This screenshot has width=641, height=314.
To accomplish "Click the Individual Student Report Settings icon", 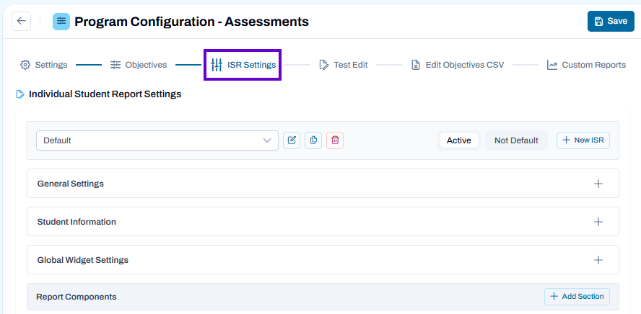I will (x=20, y=94).
